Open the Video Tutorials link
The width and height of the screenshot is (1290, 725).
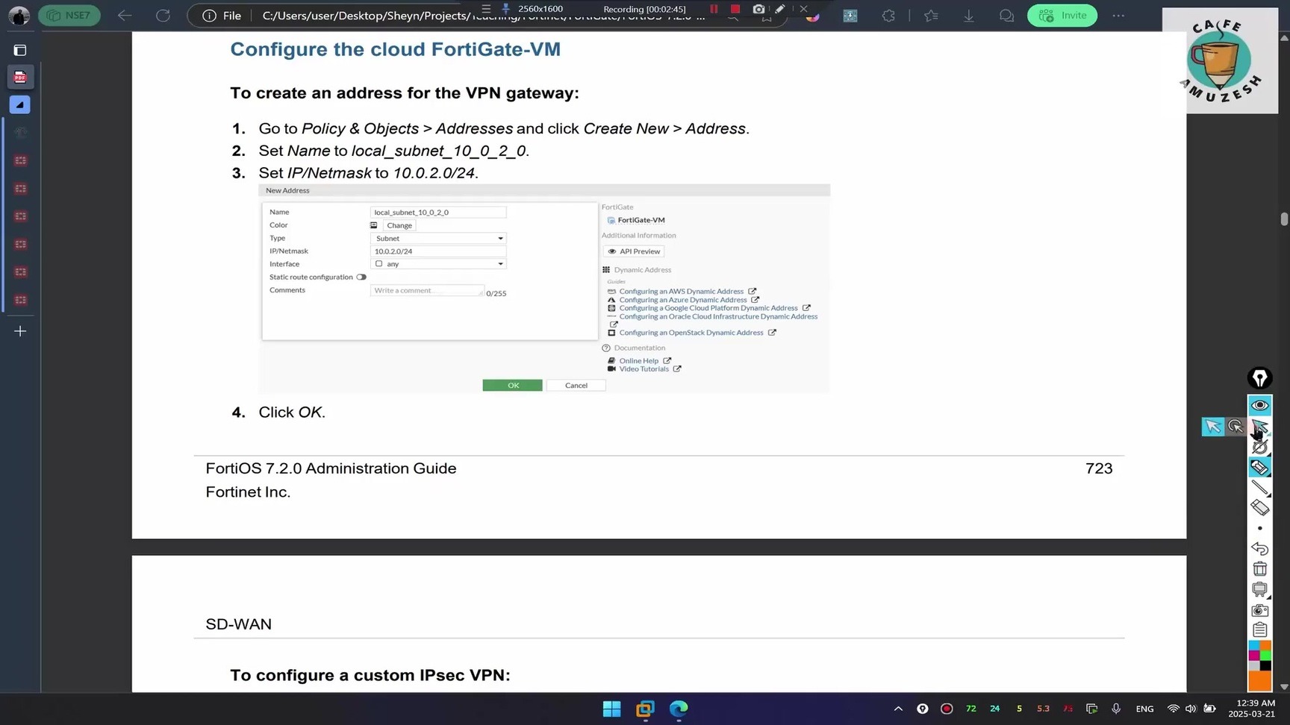644,369
